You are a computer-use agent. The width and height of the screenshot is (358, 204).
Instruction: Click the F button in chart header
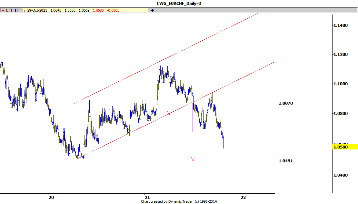click(x=12, y=10)
